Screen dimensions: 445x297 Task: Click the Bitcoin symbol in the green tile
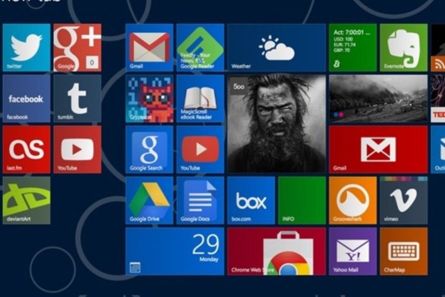337,63
